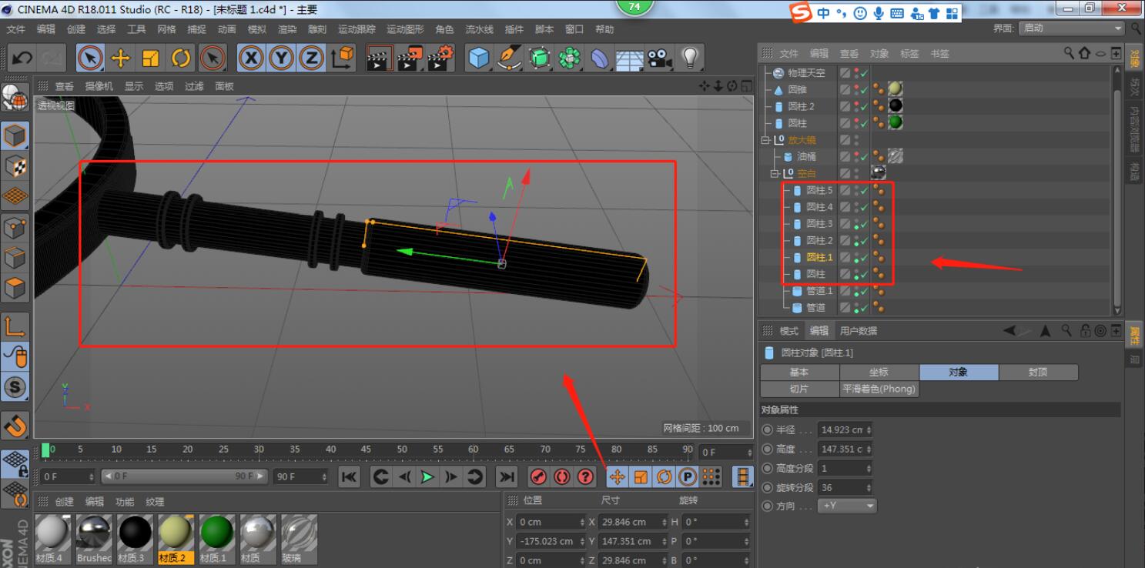The image size is (1145, 568).
Task: Add a Subdivision Surface generator
Action: point(540,58)
